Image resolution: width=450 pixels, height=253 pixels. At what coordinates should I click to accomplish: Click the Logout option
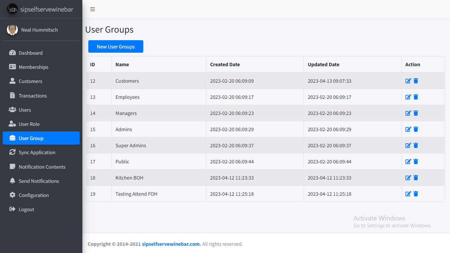point(26,209)
